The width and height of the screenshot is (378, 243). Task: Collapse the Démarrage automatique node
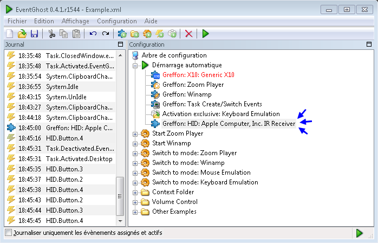point(135,66)
